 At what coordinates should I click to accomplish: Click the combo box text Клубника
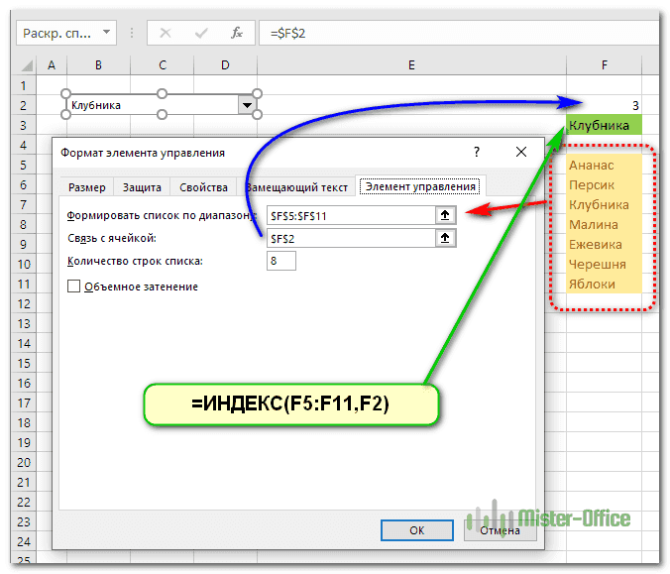96,105
